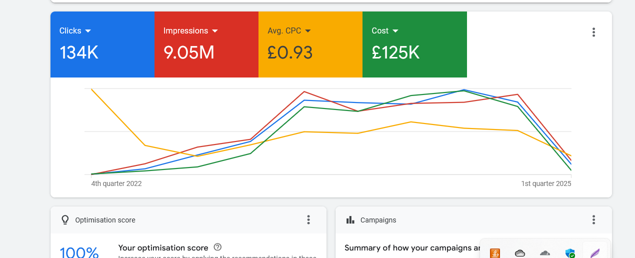Click the purple feather tray icon
Image resolution: width=635 pixels, height=258 pixels.
(594, 253)
